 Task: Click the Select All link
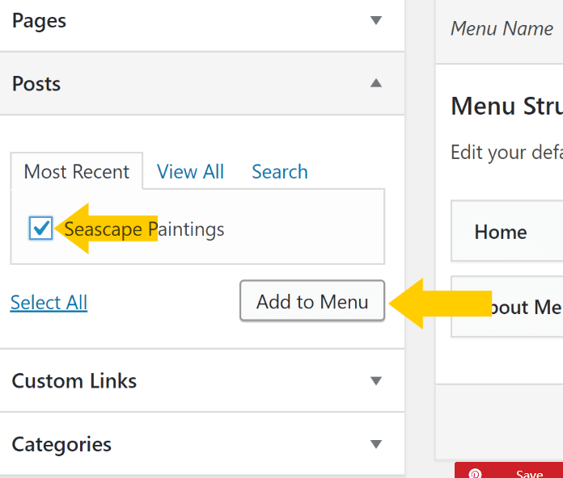49,303
